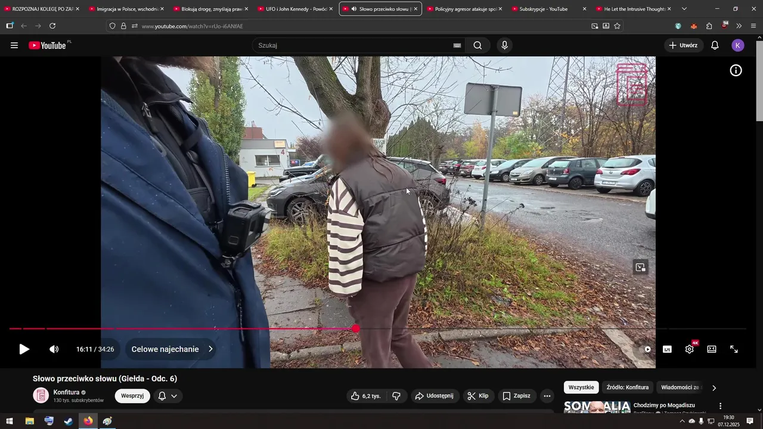Dislike the video
763x429 pixels.
coord(396,396)
